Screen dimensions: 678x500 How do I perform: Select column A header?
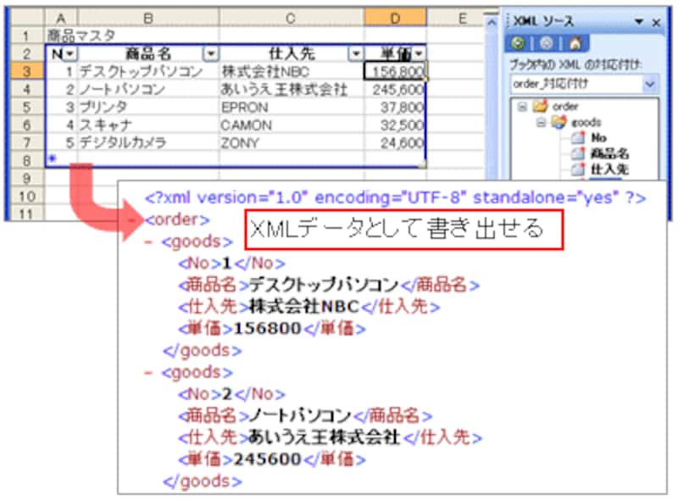61,18
